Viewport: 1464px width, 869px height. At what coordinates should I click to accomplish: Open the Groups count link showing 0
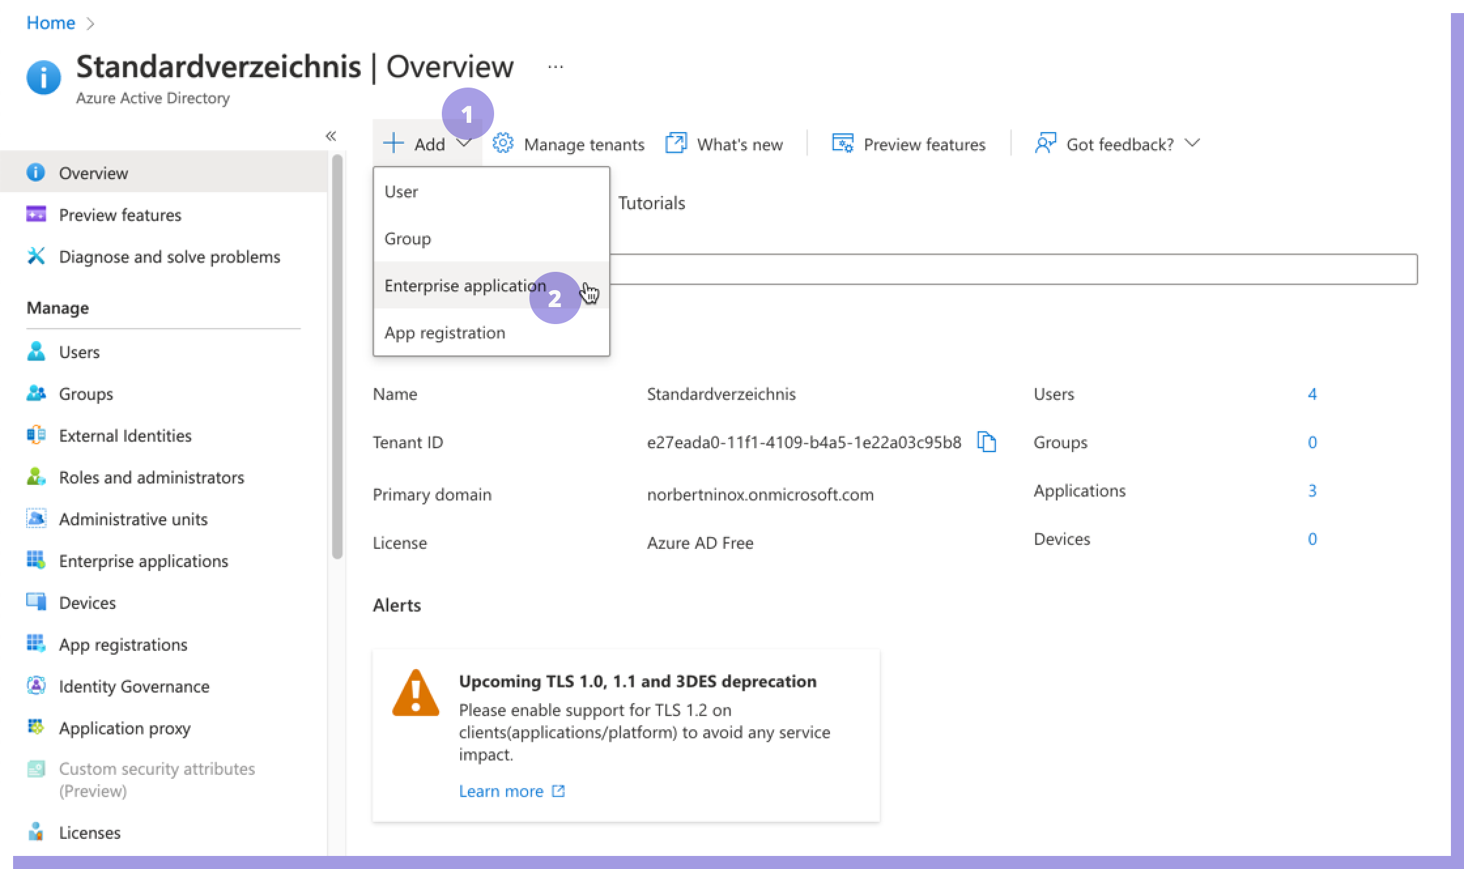pos(1312,442)
